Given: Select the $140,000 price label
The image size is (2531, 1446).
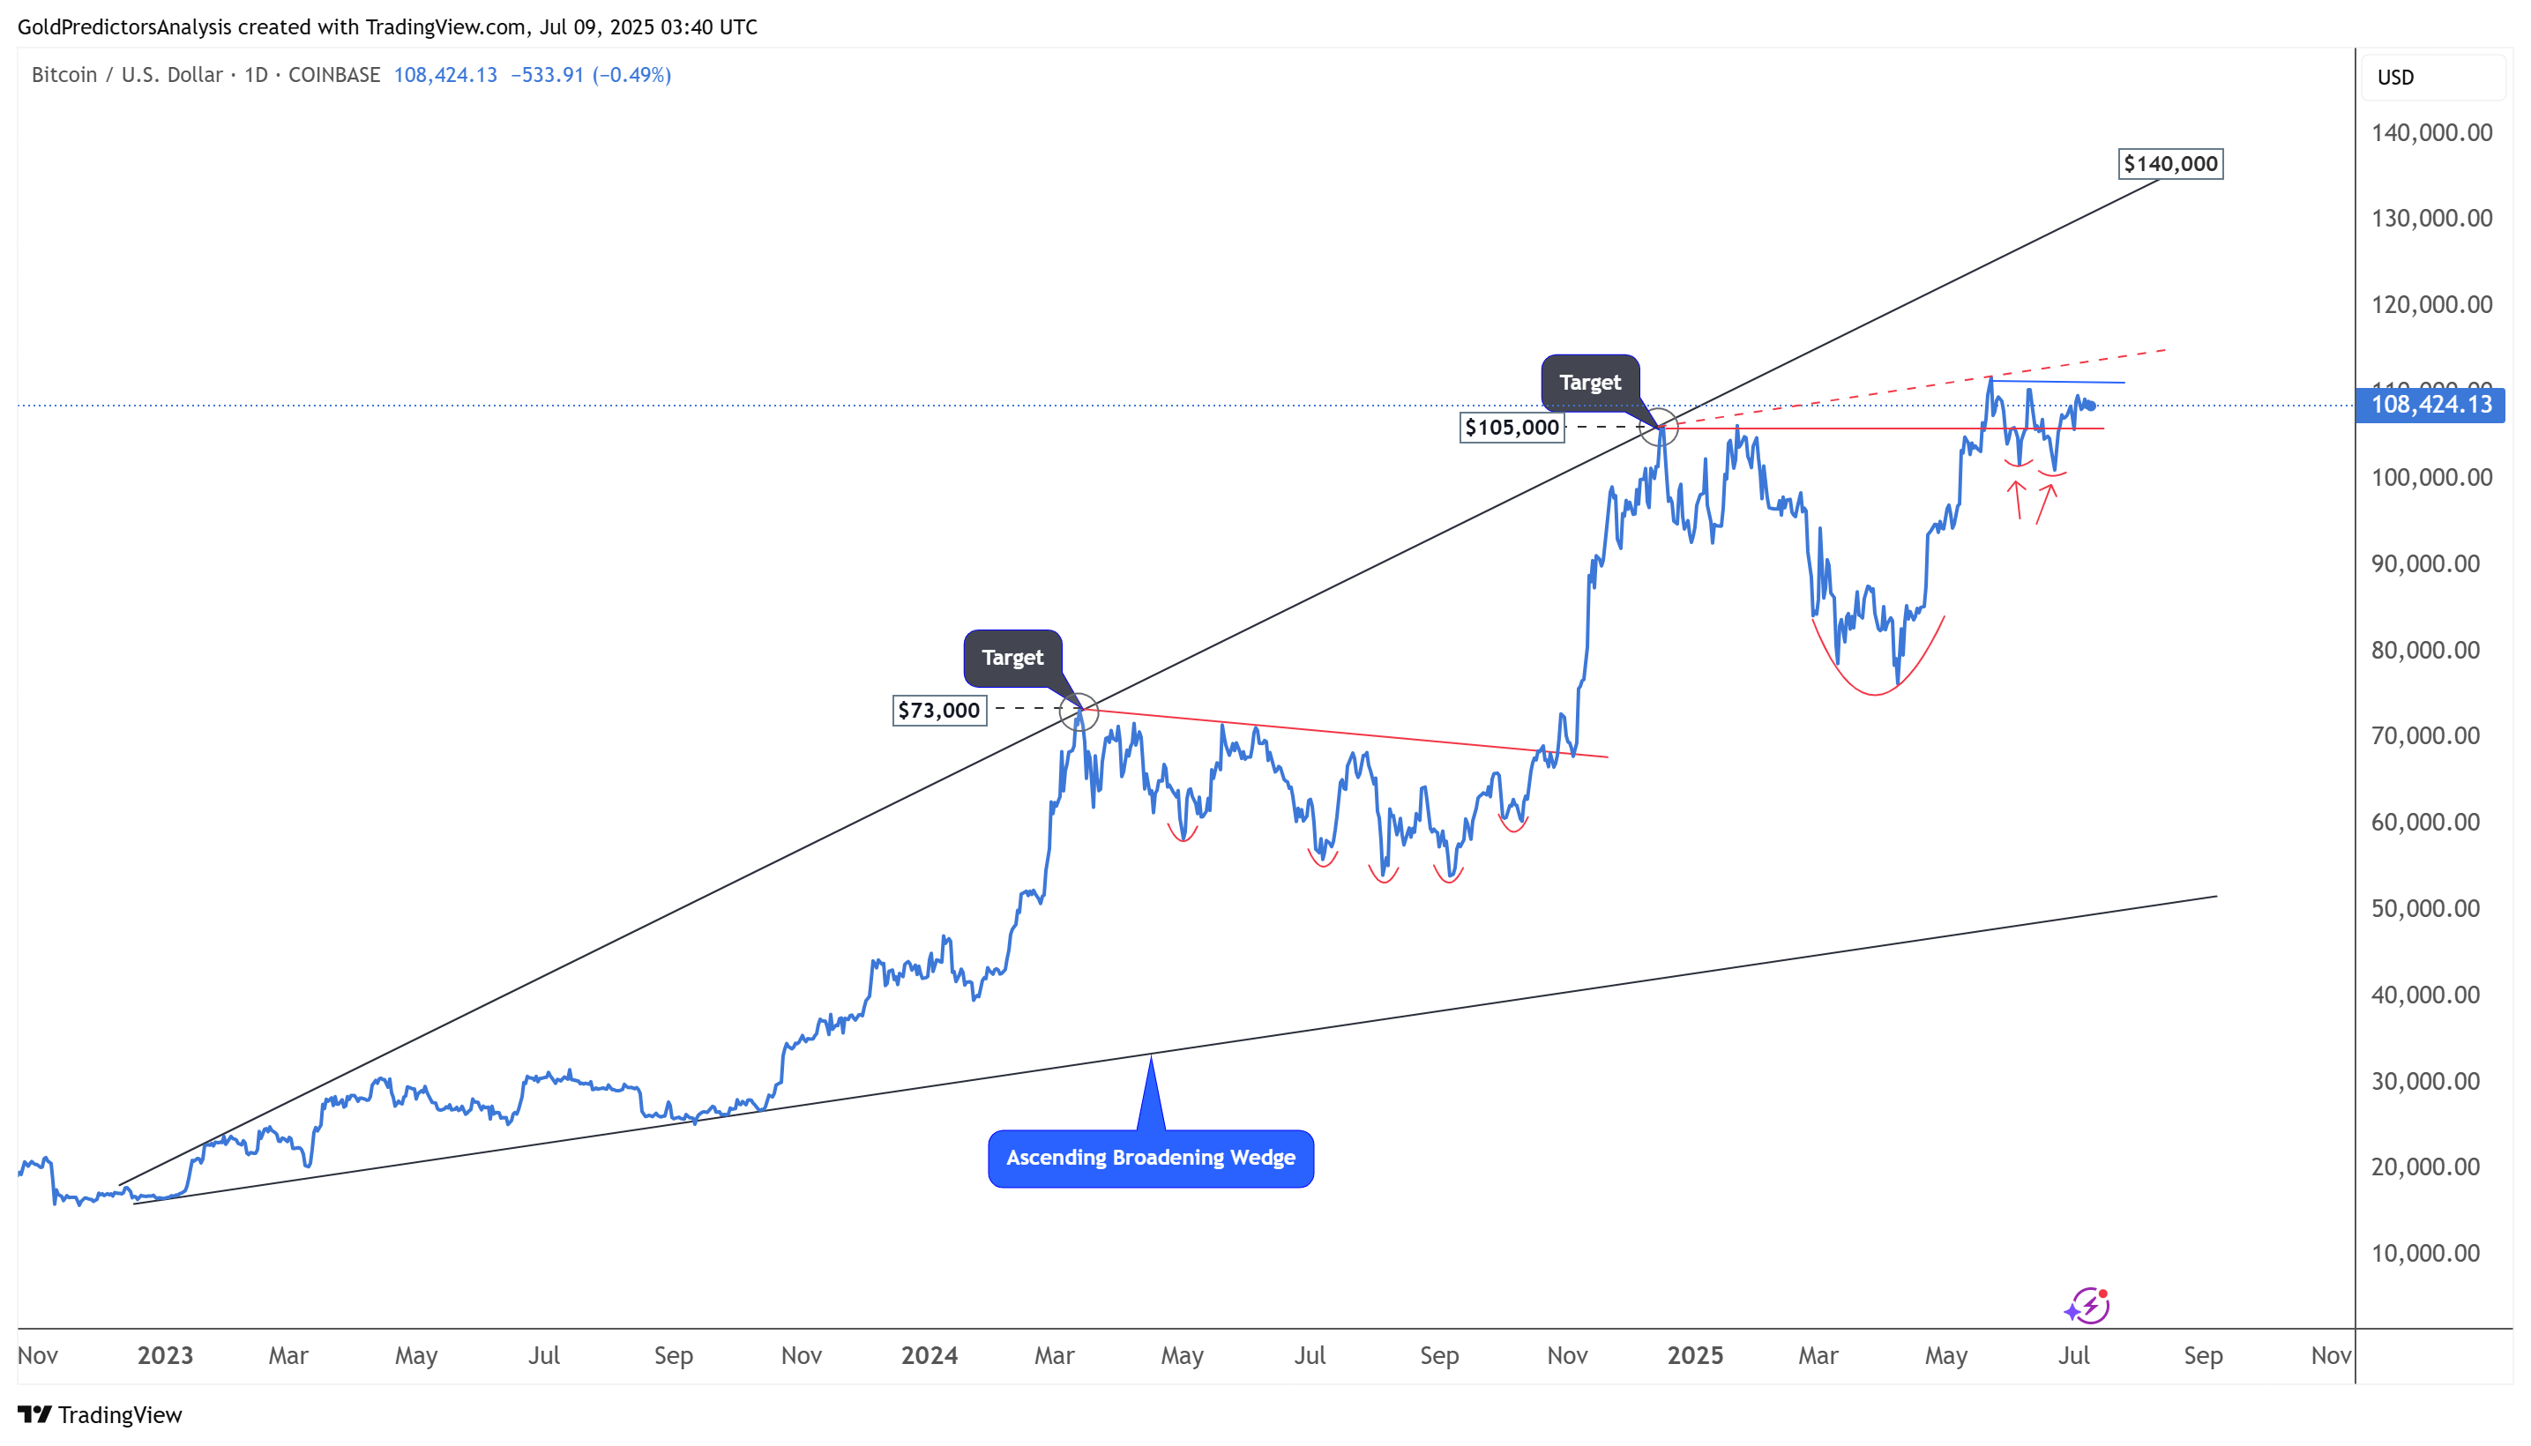Looking at the screenshot, I should (x=2170, y=164).
